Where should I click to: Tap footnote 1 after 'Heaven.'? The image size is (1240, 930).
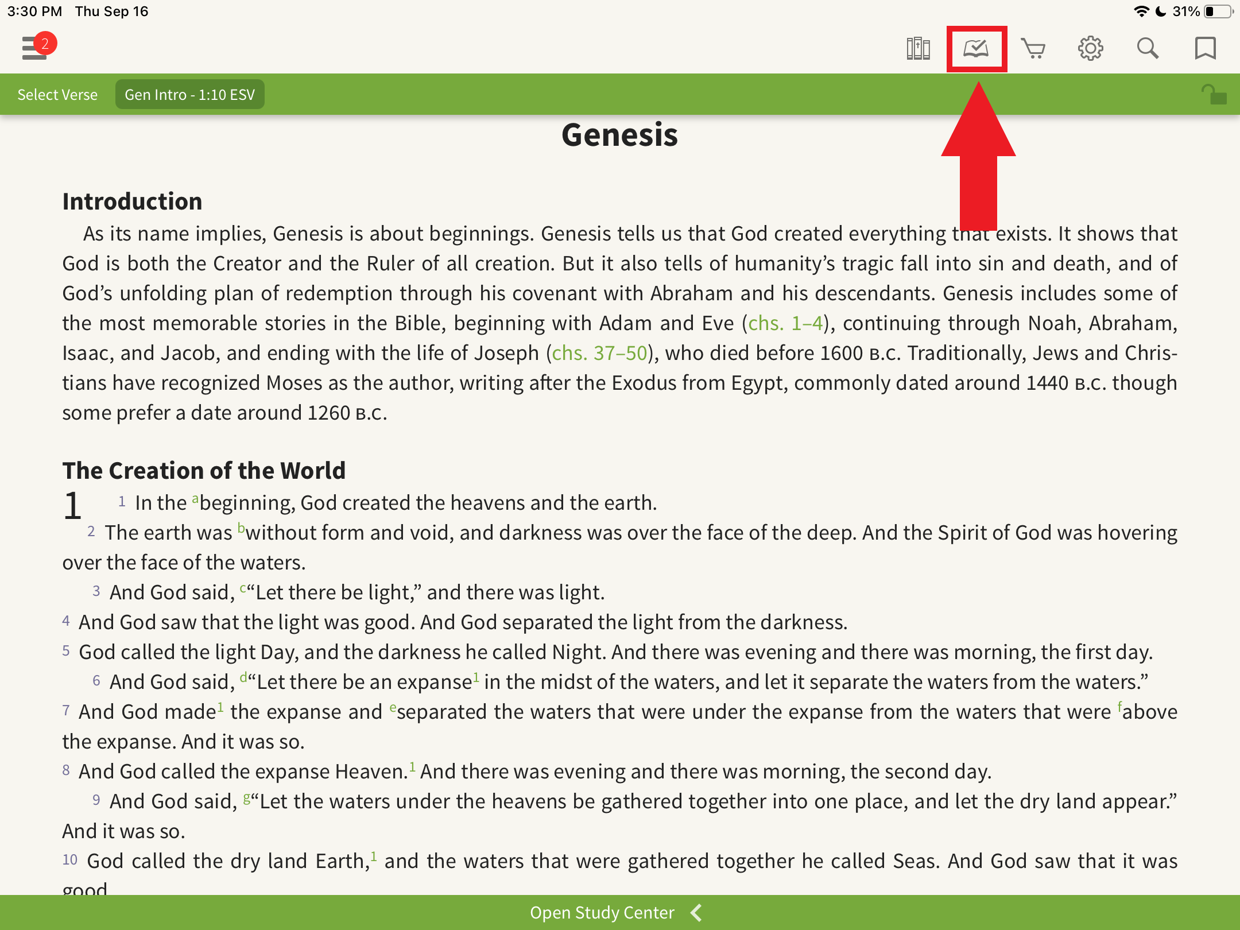(x=412, y=766)
